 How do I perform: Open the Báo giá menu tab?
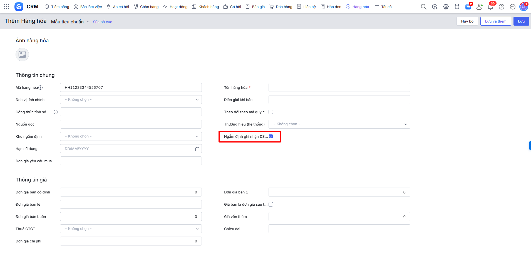(x=255, y=7)
